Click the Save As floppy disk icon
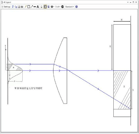The width and height of the screenshot is (139, 134). (19, 7)
